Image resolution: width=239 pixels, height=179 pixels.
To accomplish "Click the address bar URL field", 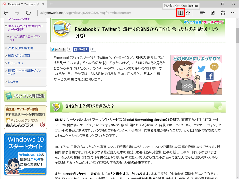I will pyautogui.click(x=105, y=13).
